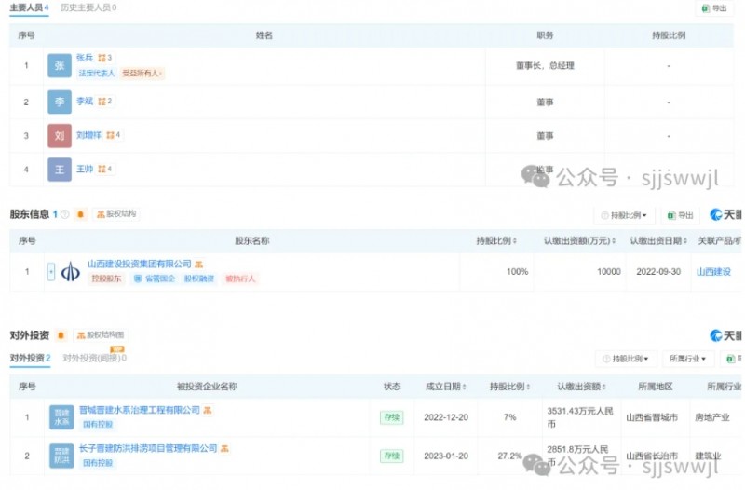This screenshot has height=490, width=745.
Task: Switch to 历史主要人员 tab
Action: (89, 7)
